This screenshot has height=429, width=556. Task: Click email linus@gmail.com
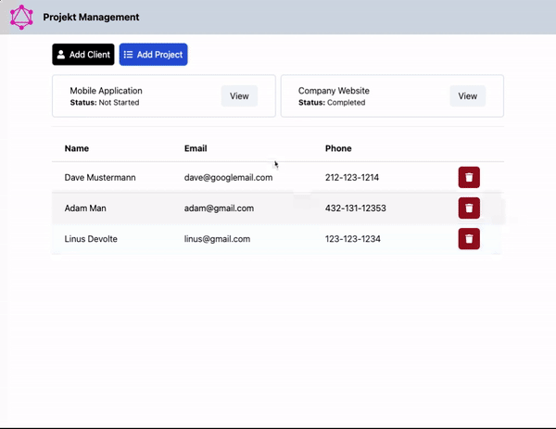click(217, 239)
